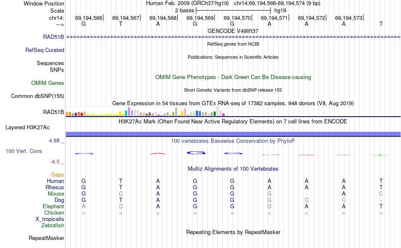Click the Human Feb. 2009 (GRCh37/hg19) header

187,3
